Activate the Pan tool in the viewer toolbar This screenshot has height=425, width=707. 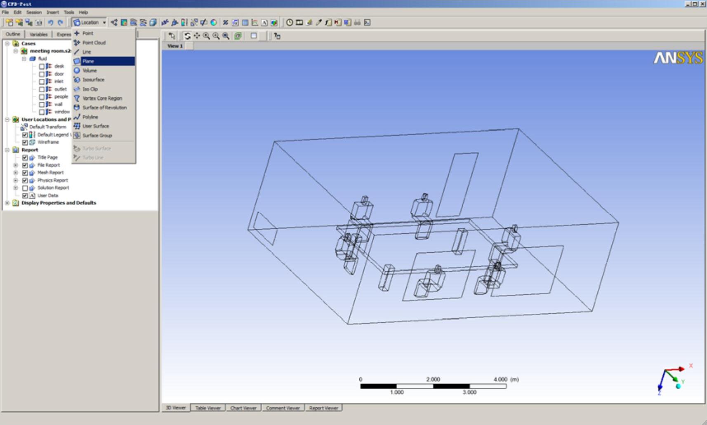click(x=197, y=36)
